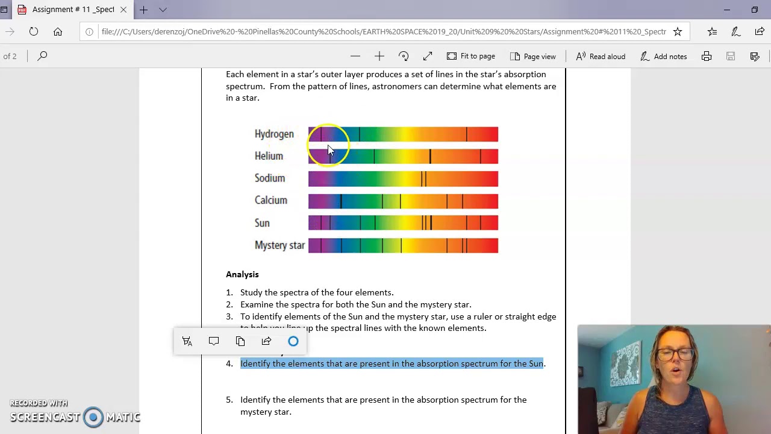Viewport: 771px width, 434px height.
Task: Zoom out with the minus icon
Action: [x=355, y=56]
